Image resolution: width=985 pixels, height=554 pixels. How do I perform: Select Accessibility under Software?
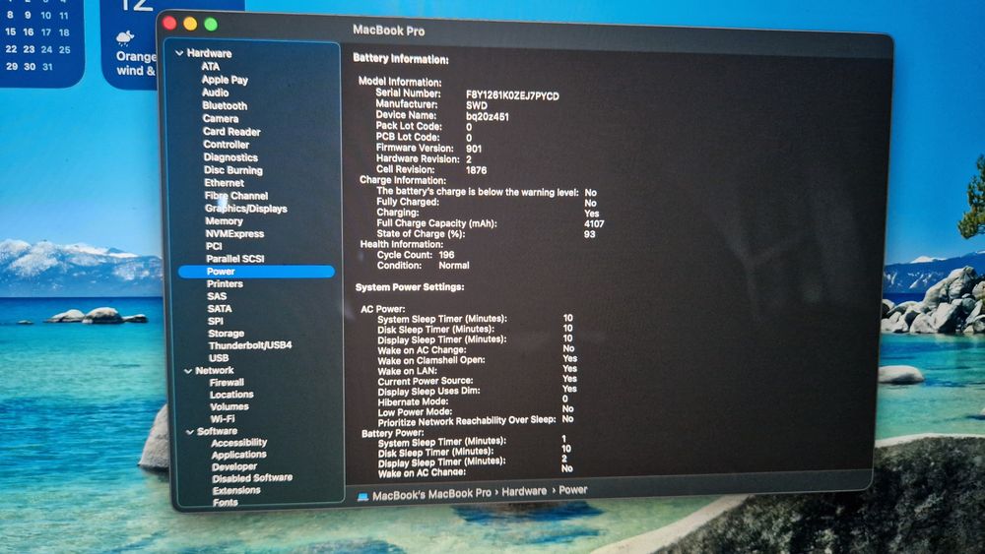pyautogui.click(x=238, y=443)
